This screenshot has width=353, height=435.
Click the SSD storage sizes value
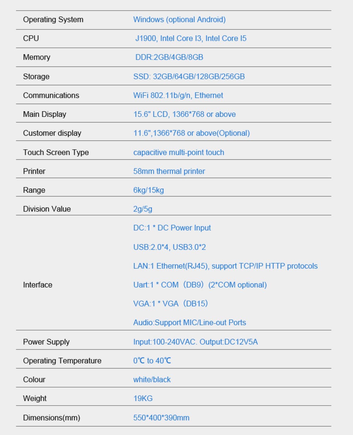pos(189,77)
